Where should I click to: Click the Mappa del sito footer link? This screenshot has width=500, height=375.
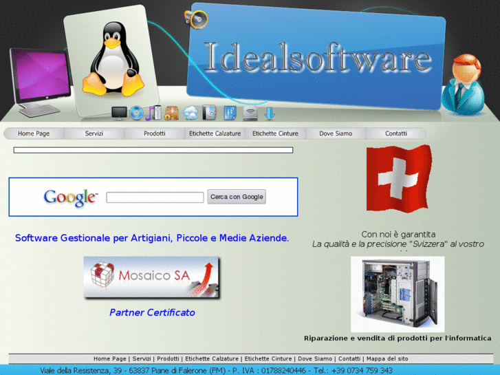point(387,358)
